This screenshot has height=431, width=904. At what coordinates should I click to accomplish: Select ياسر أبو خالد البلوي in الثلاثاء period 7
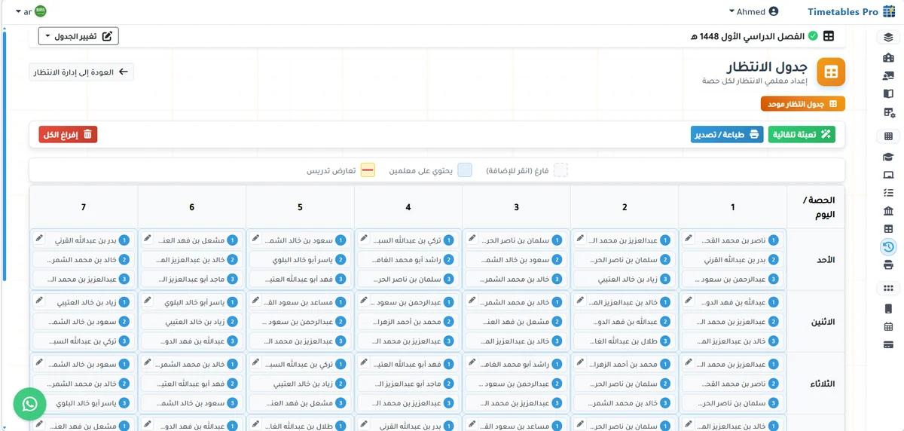(82, 402)
